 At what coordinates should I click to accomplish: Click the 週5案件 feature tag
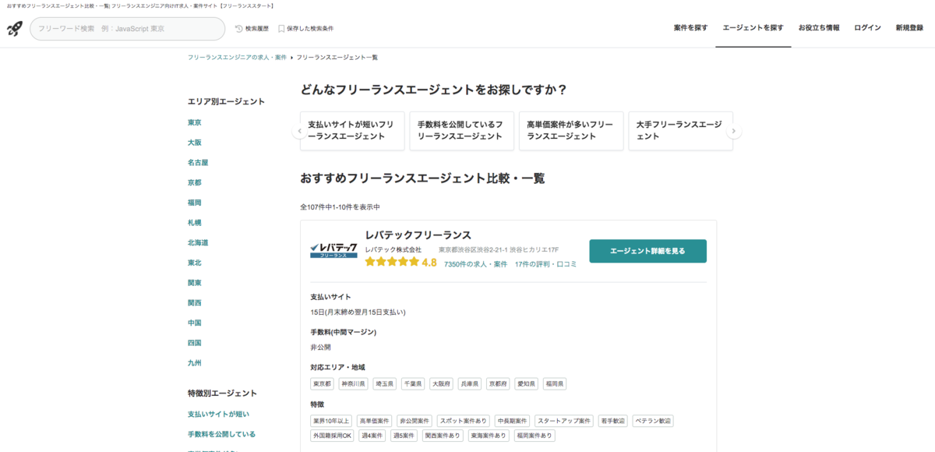point(404,436)
